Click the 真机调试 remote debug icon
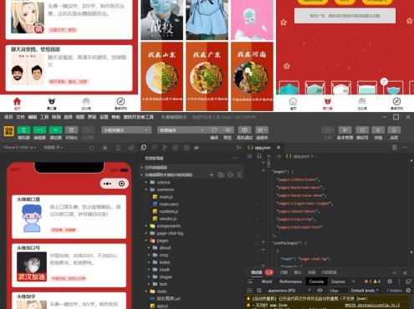This screenshot has height=309, width=414. pyautogui.click(x=244, y=130)
